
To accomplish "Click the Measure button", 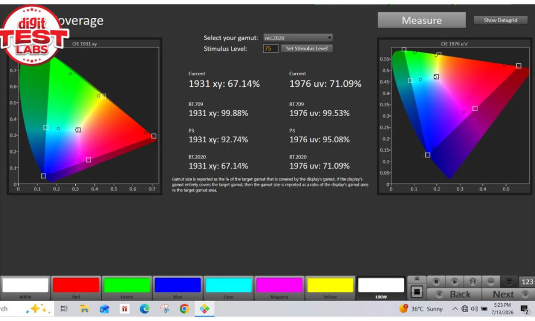I will 422,20.
